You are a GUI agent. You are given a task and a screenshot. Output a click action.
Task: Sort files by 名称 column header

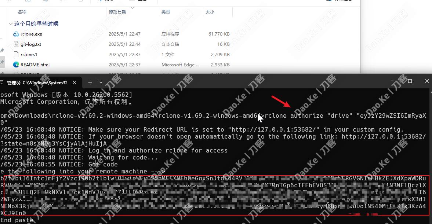click(22, 12)
